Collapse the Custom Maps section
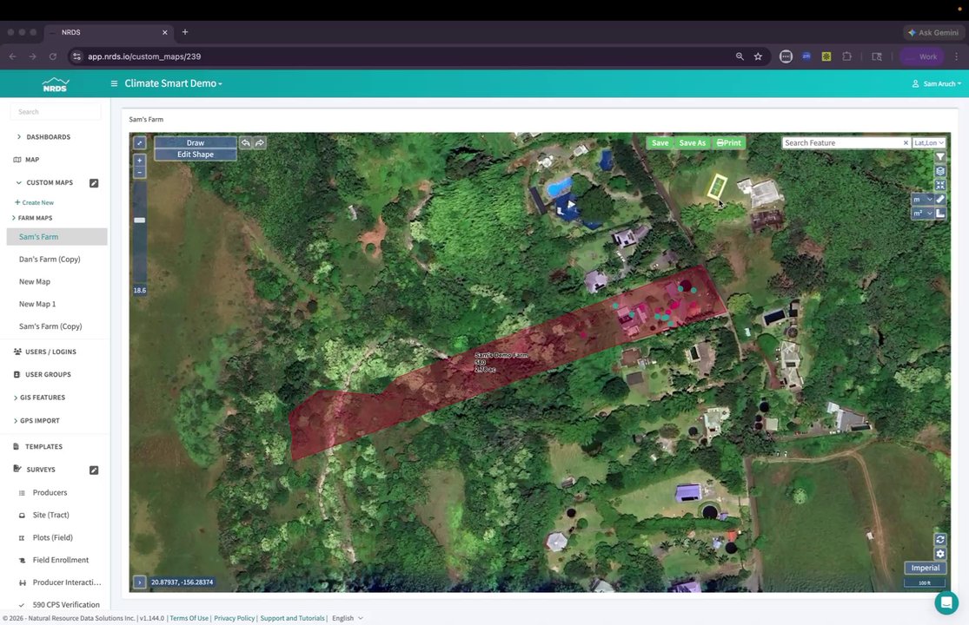This screenshot has width=969, height=625. coord(44,182)
